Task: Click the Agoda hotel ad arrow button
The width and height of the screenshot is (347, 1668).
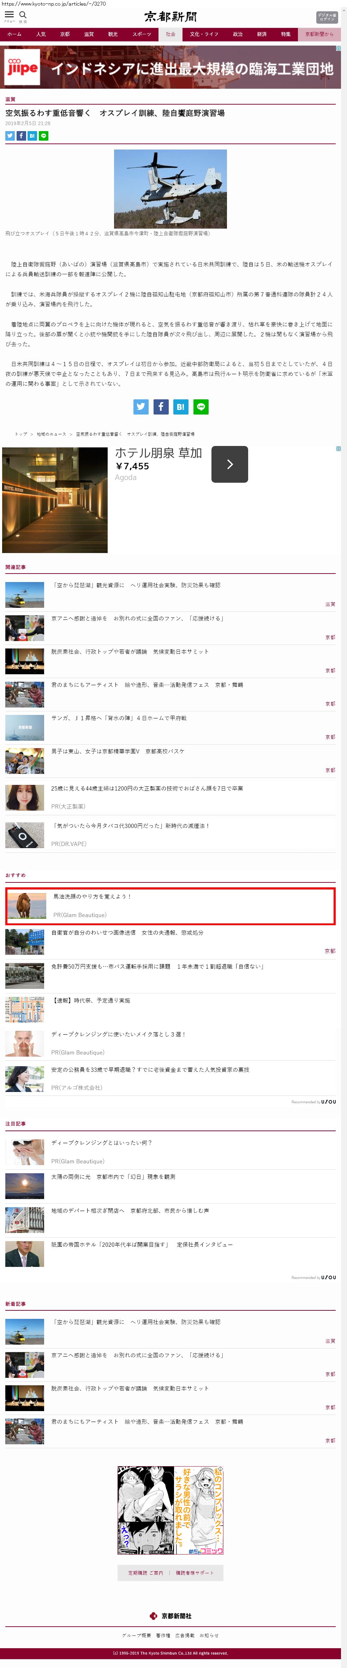Action: click(x=229, y=464)
